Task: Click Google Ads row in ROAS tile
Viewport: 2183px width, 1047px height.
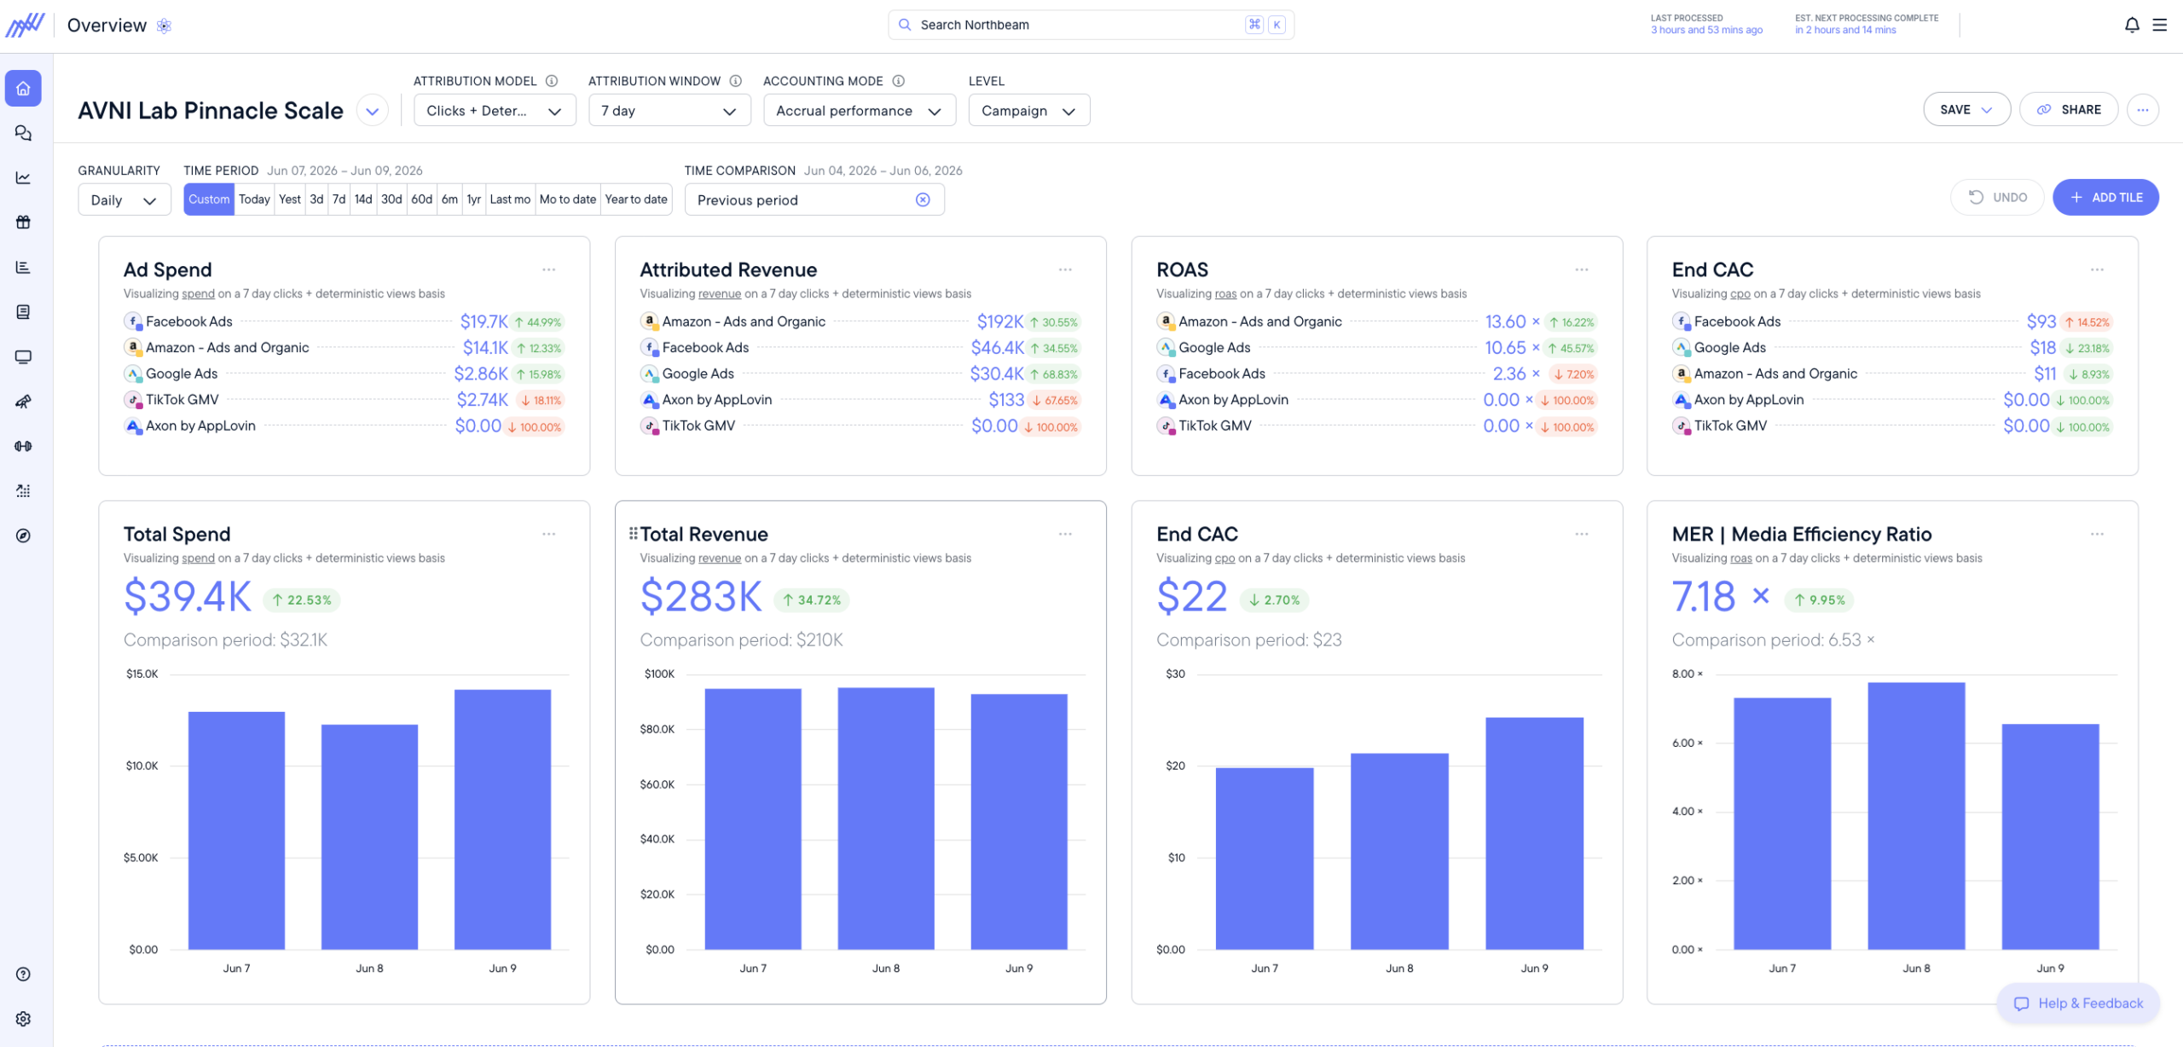Action: pyautogui.click(x=1376, y=348)
